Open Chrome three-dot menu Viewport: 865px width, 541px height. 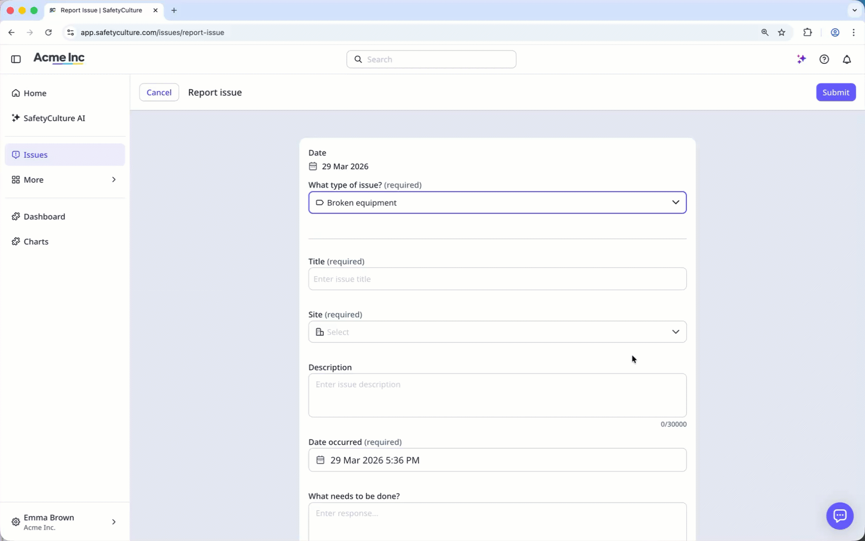[x=854, y=32]
